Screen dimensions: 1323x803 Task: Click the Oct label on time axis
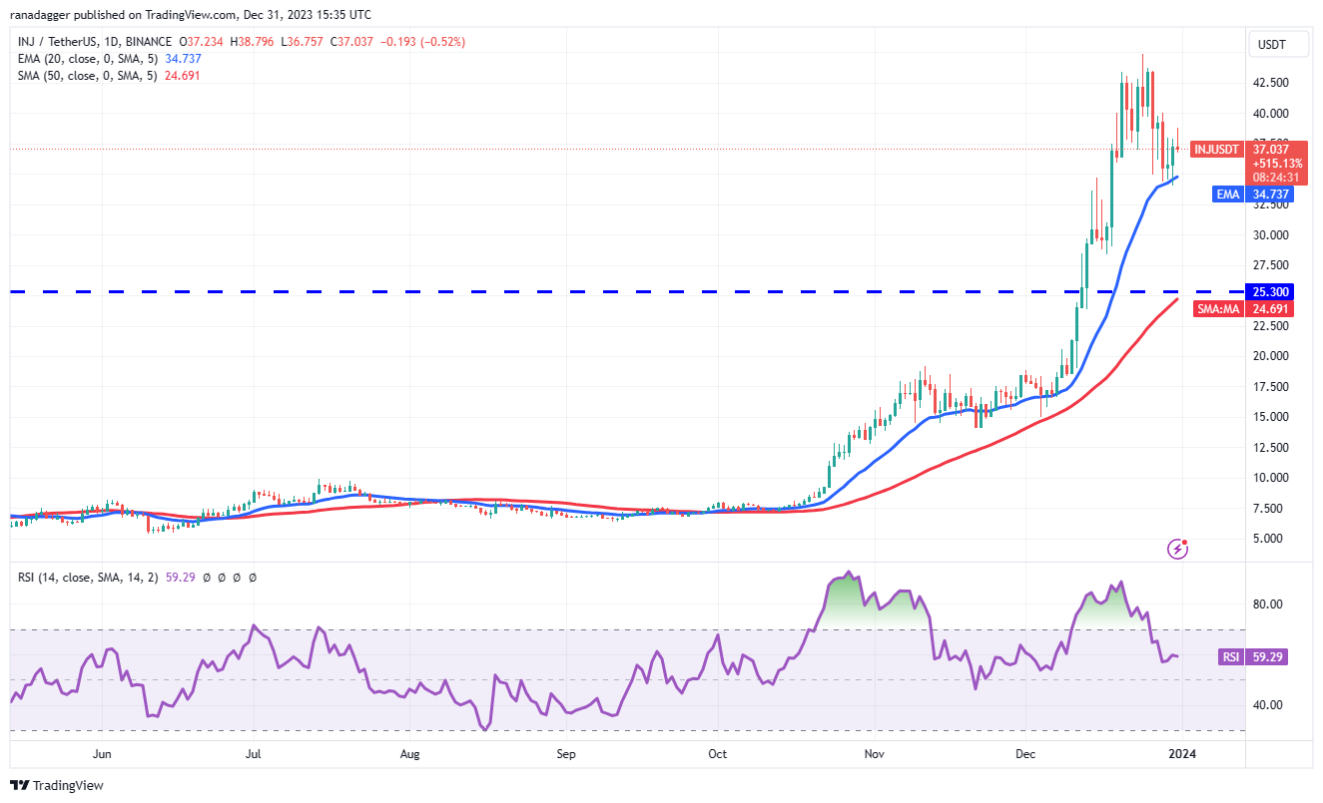717,754
